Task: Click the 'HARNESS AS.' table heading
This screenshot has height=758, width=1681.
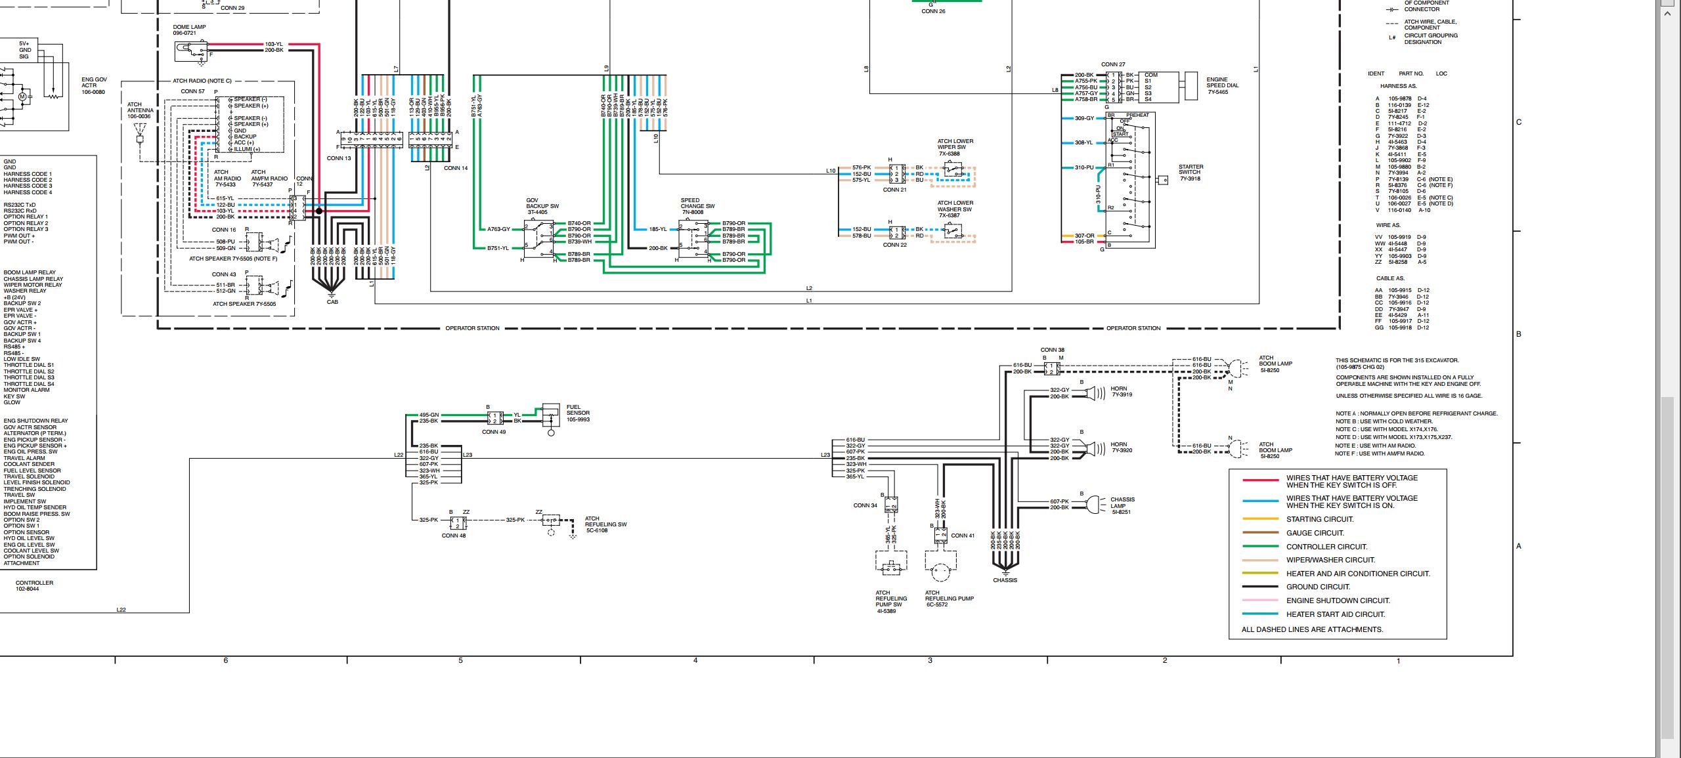Action: [1398, 86]
